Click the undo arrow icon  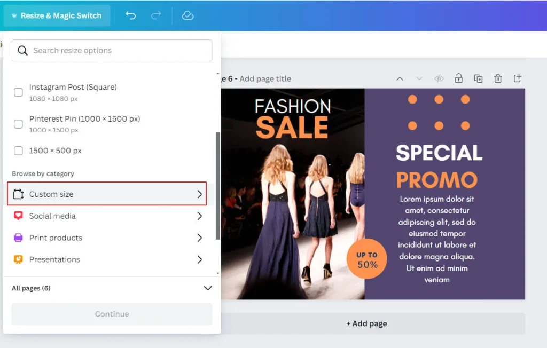(130, 15)
